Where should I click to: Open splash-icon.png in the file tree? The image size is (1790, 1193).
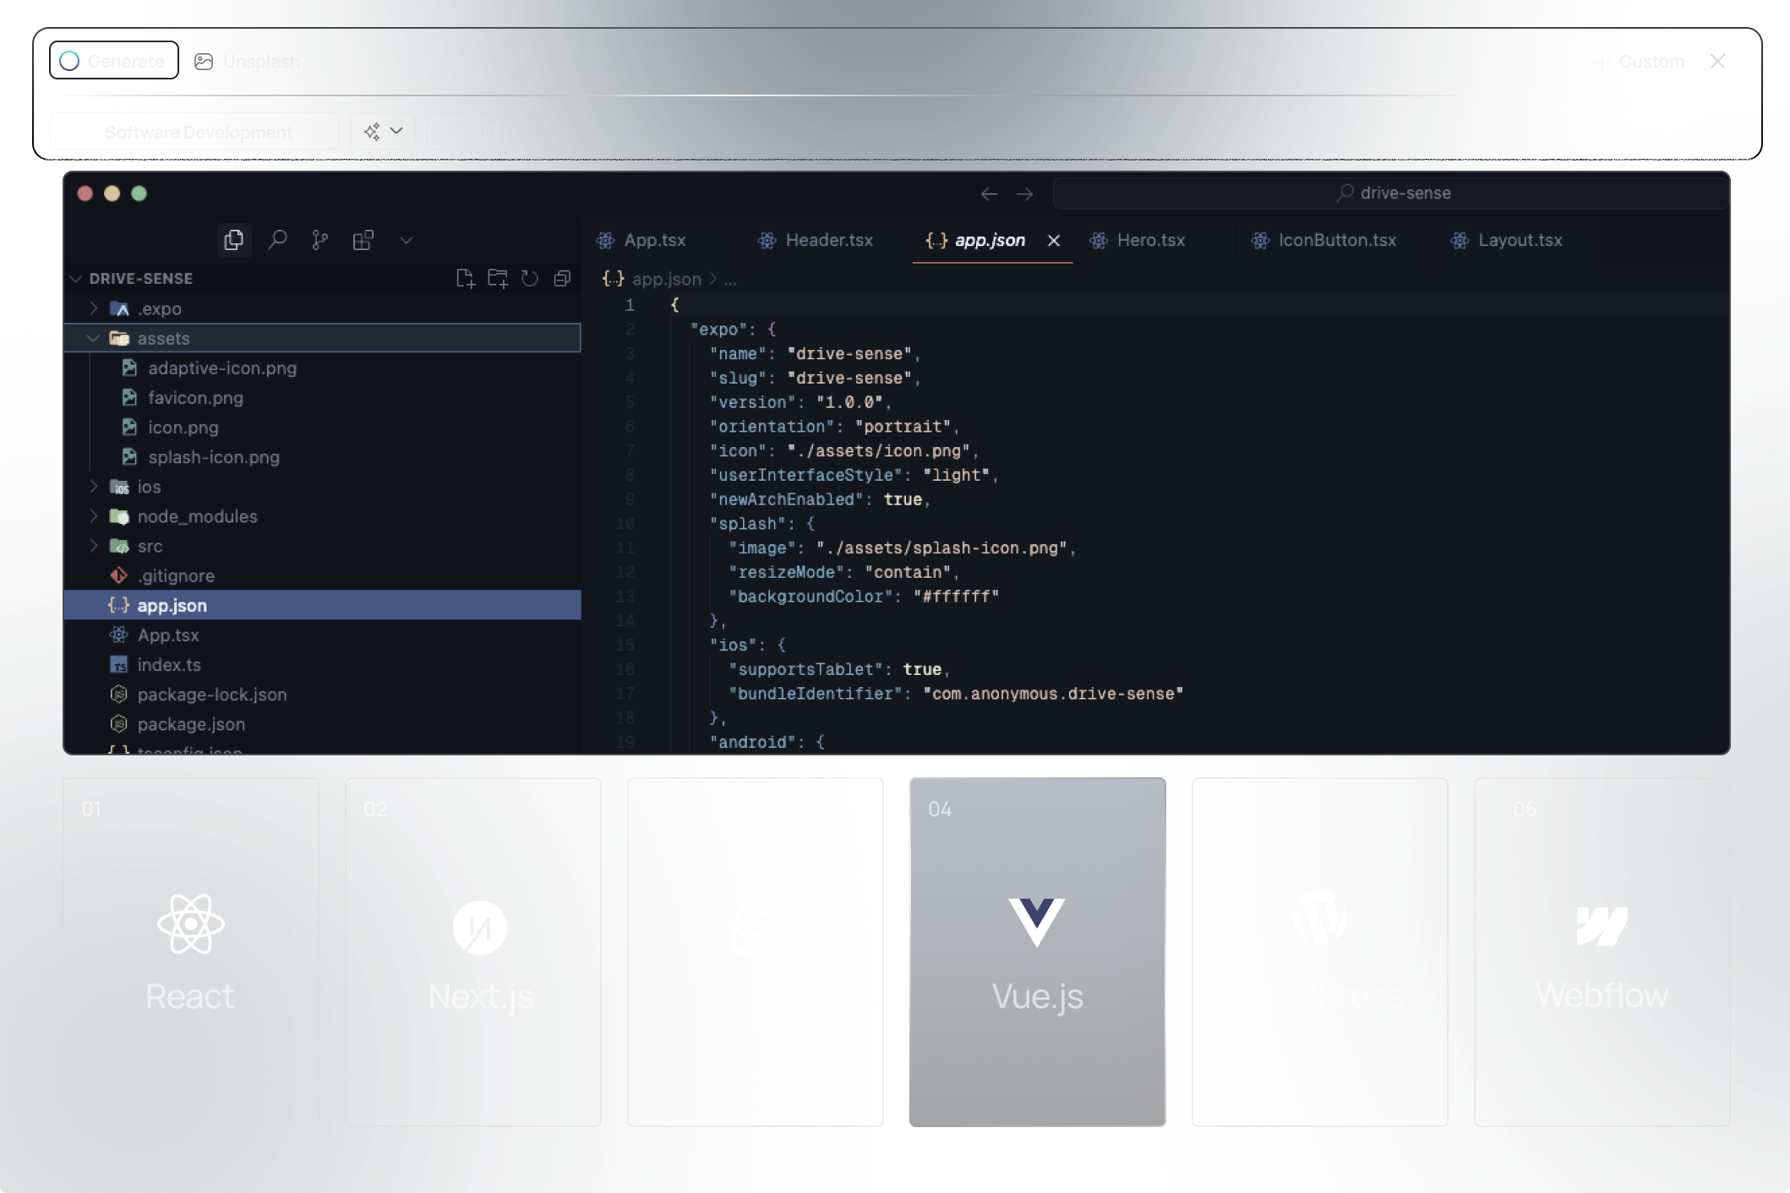pos(213,457)
